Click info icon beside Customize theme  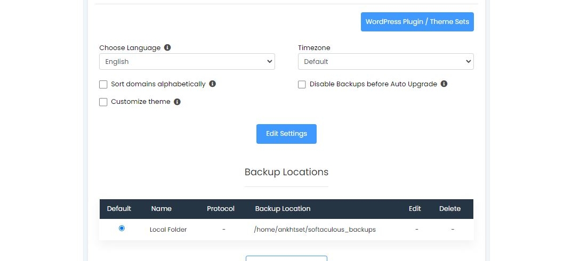coord(177,102)
